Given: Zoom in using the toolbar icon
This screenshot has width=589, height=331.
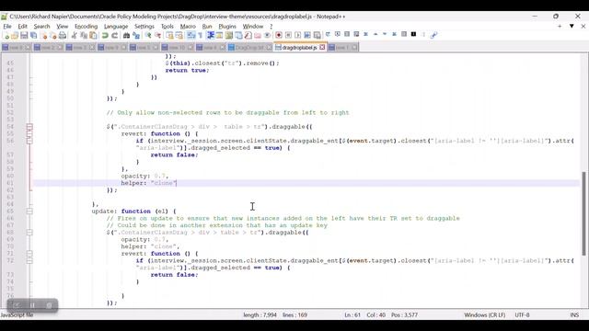Looking at the screenshot, I should click(x=148, y=35).
